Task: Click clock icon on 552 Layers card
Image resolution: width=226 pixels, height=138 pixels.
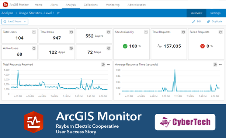Action: click(x=108, y=32)
